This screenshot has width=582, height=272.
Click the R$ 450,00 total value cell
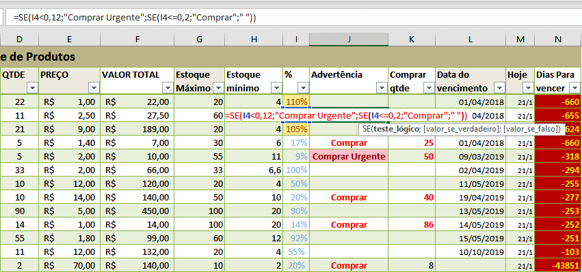tap(137, 211)
